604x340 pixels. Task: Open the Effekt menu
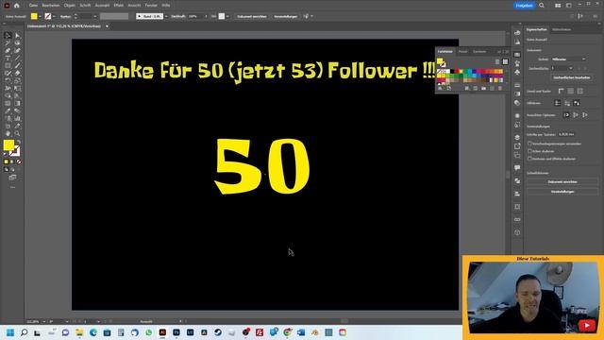point(119,6)
